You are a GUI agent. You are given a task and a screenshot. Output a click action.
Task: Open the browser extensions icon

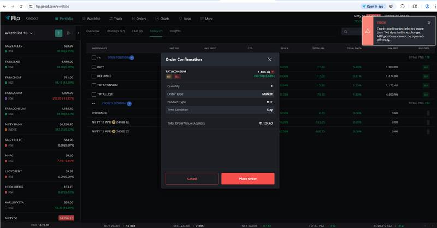403,6
